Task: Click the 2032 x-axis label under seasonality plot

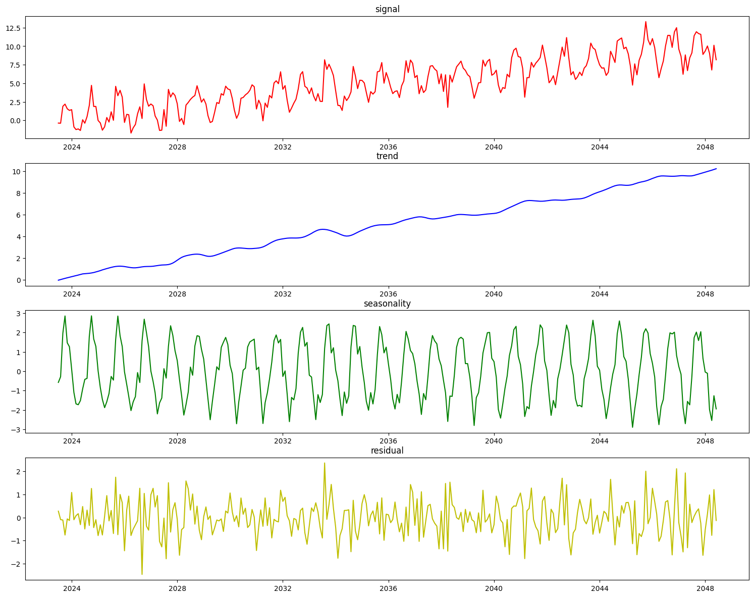Action: click(x=283, y=441)
